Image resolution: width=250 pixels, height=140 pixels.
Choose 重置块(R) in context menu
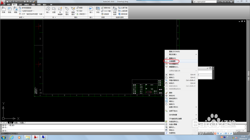point(181,58)
